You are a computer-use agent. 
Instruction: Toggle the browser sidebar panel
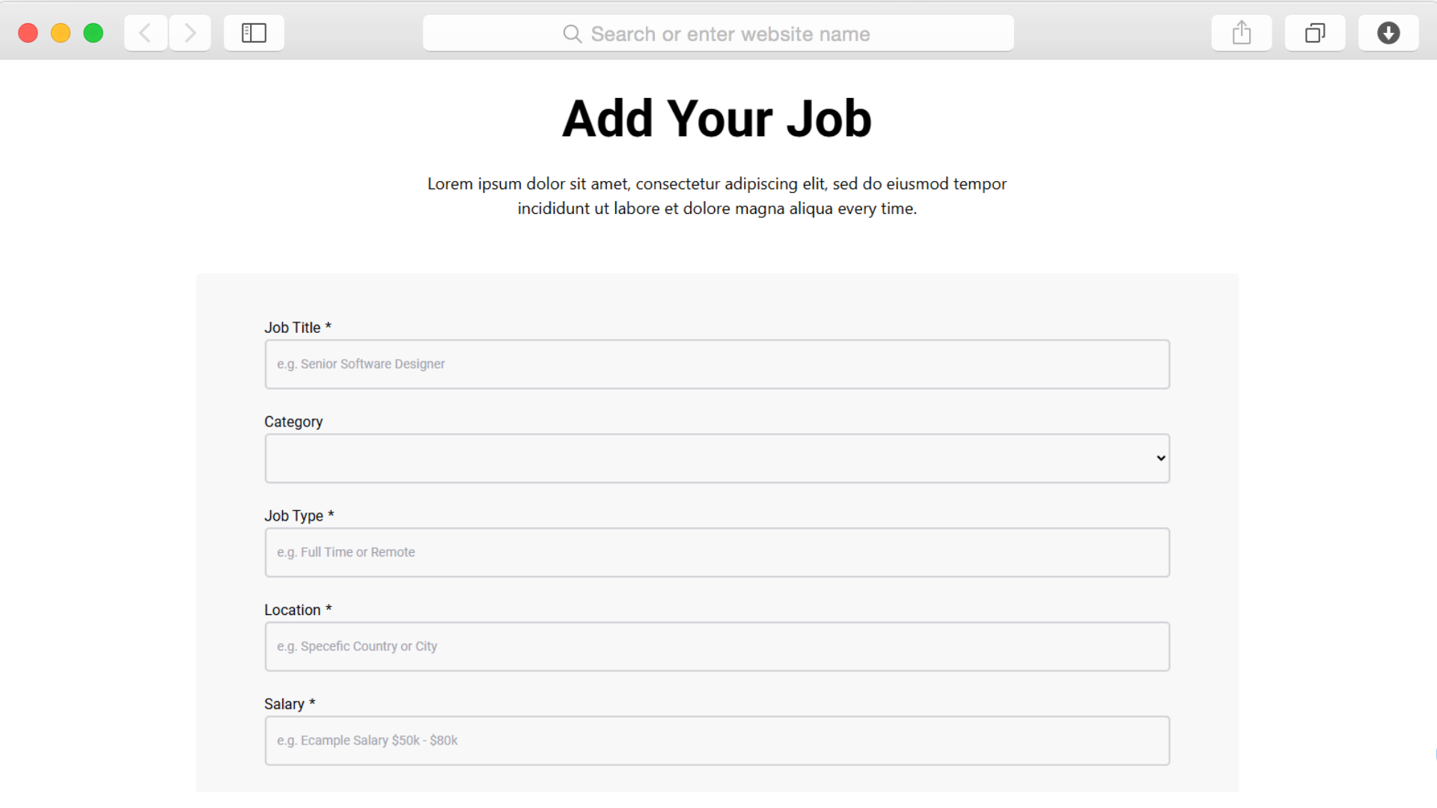(x=254, y=33)
